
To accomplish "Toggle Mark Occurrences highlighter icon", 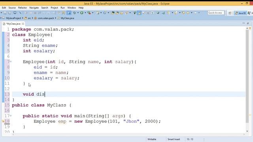I will click(x=139, y=13).
